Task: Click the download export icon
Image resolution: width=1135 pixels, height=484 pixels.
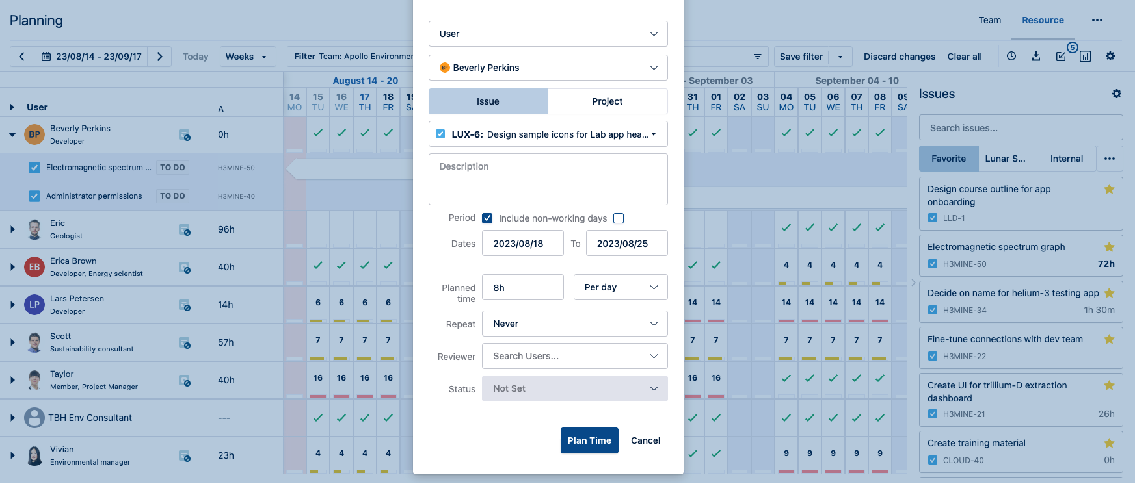Action: click(1036, 57)
